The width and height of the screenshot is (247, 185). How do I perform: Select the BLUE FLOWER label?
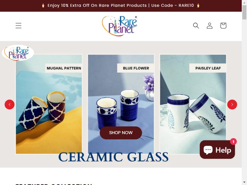tap(136, 68)
